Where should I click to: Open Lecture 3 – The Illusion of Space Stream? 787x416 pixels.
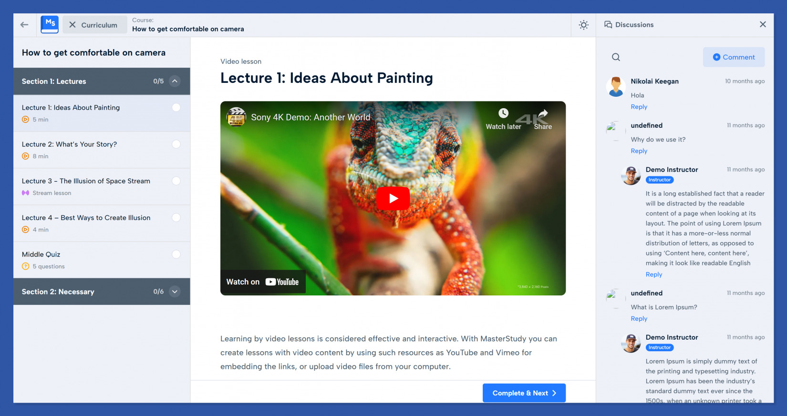pos(86,181)
